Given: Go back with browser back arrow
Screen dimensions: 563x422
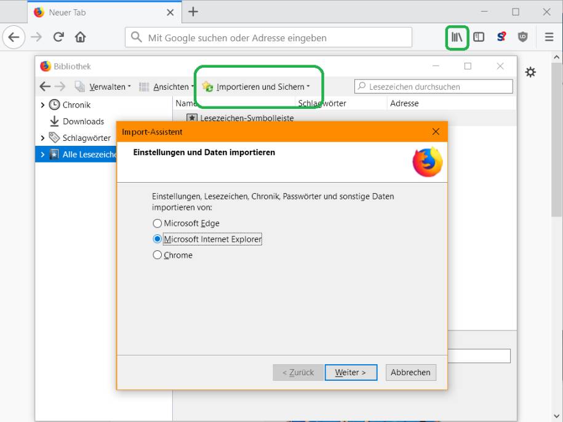Looking at the screenshot, I should pyautogui.click(x=14, y=37).
